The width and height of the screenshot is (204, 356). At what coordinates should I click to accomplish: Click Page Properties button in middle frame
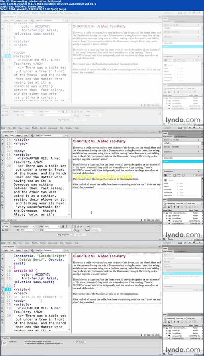click(64, 235)
